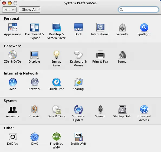Go back with the left arrow button
Viewport: 161px width, 152px height.
click(6, 9)
